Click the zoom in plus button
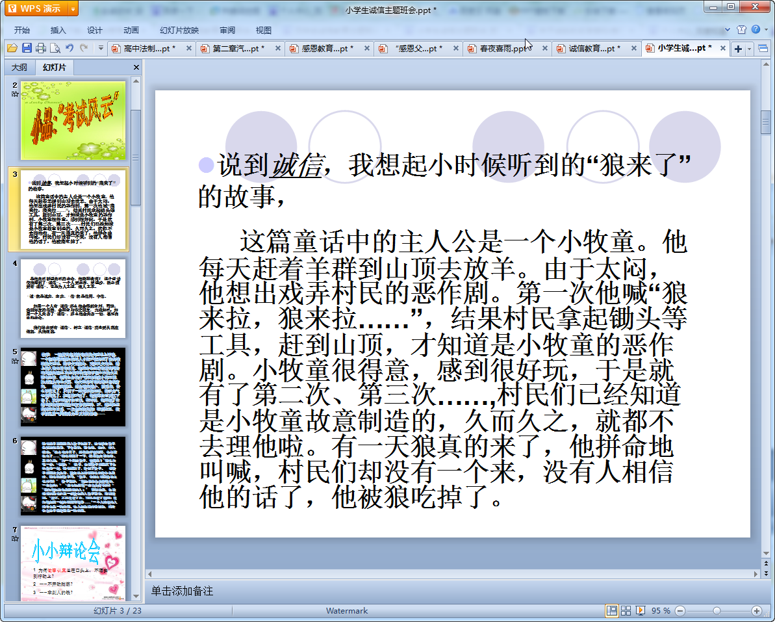This screenshot has width=775, height=622. tap(757, 611)
